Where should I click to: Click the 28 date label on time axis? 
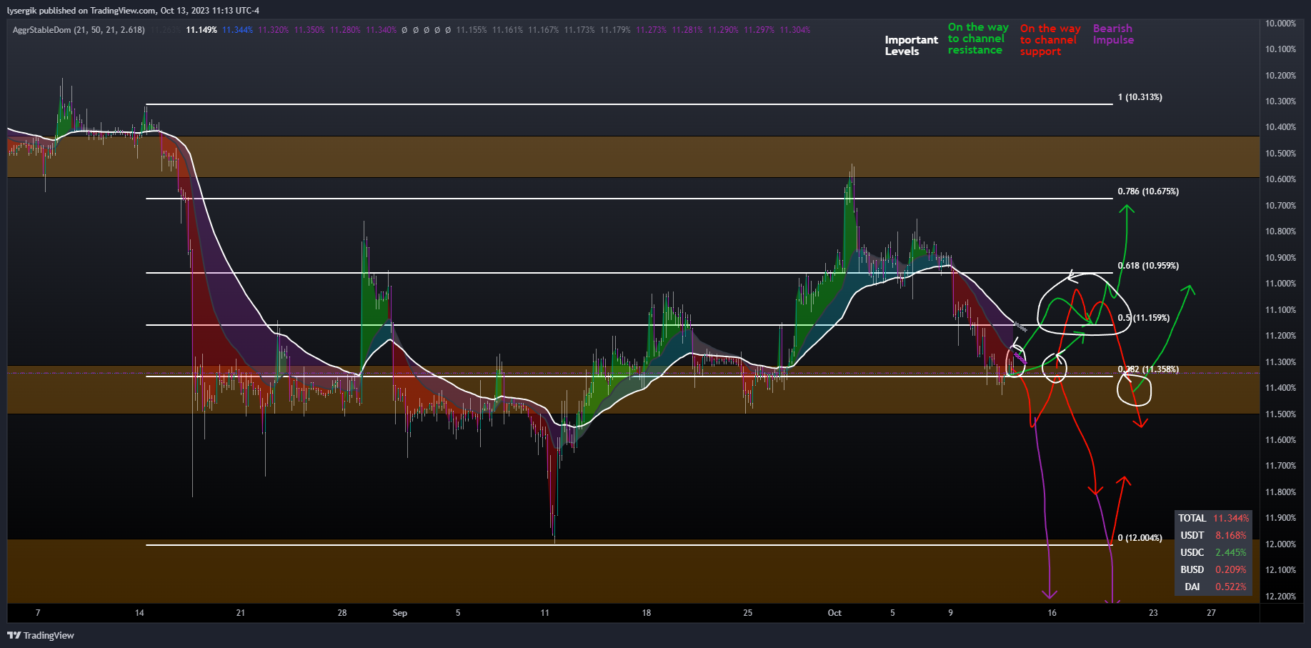click(x=342, y=613)
